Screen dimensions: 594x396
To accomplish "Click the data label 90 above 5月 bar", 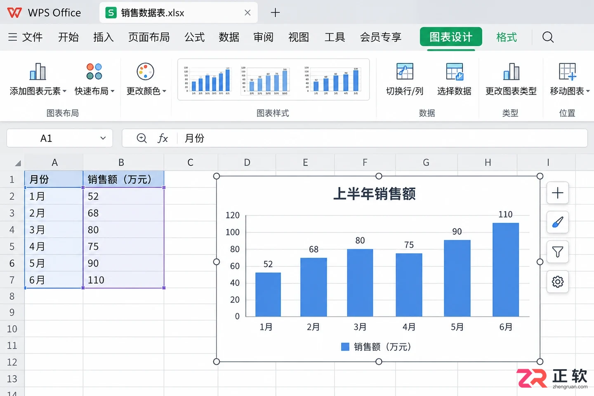I will pos(457,231).
